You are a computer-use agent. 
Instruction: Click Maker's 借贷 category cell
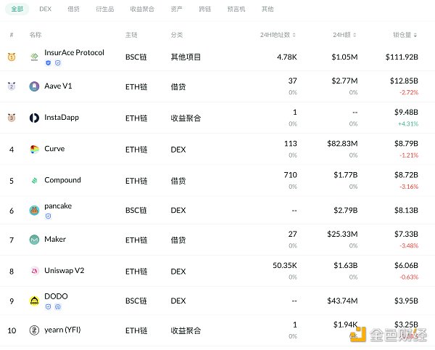click(178, 240)
